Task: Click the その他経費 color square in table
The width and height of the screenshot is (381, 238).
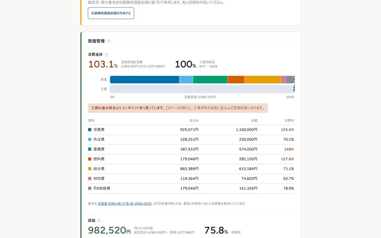Action: point(90,188)
